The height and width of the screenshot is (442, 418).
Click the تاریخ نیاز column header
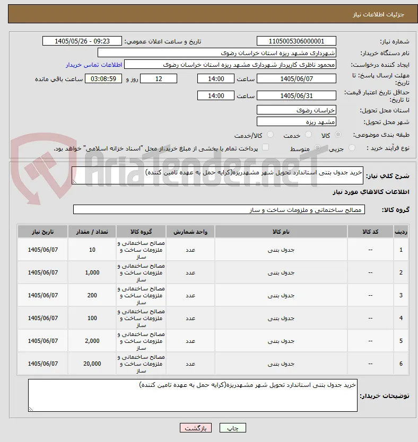click(42, 232)
